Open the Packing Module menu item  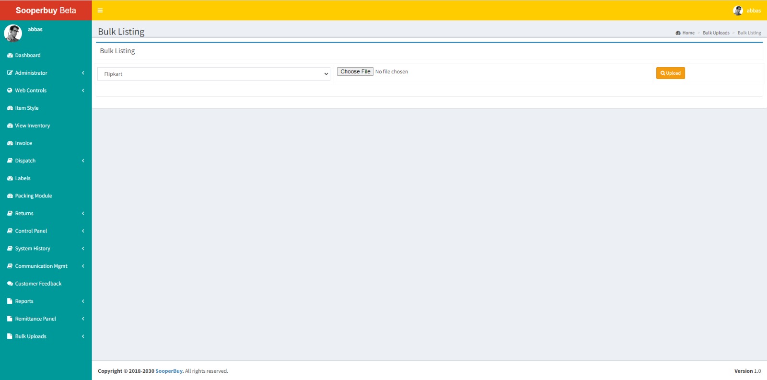click(x=33, y=196)
